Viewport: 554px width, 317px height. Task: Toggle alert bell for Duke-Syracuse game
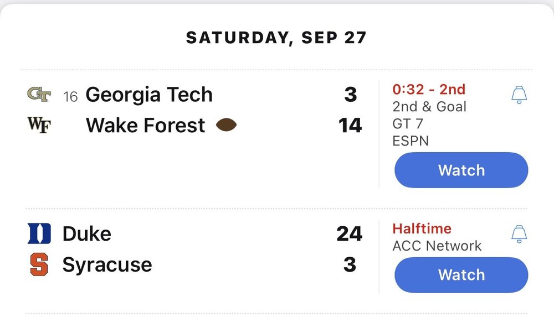(x=519, y=233)
